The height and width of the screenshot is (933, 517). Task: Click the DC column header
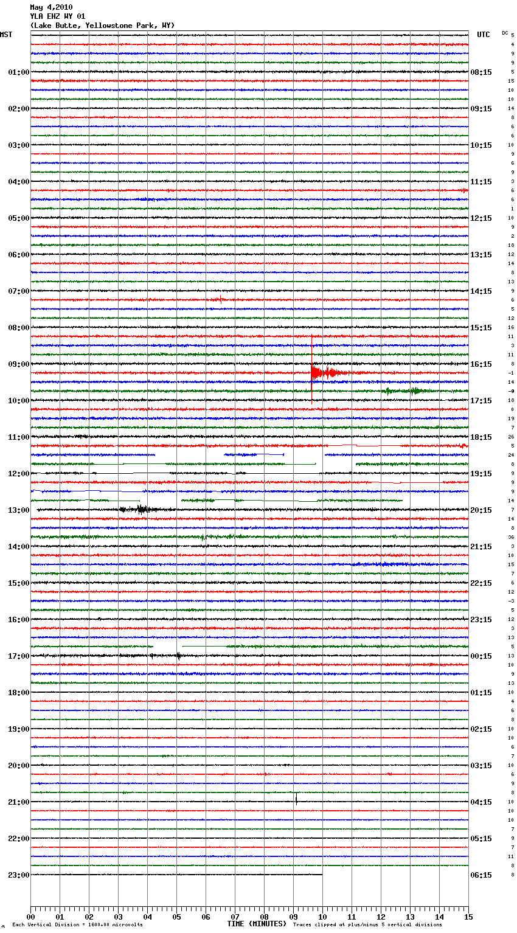505,33
